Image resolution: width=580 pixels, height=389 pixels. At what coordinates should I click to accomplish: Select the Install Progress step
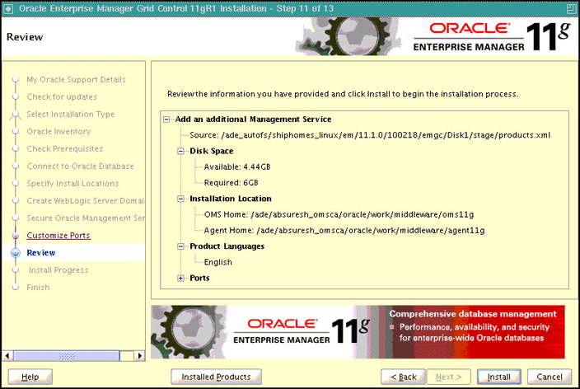pos(58,270)
